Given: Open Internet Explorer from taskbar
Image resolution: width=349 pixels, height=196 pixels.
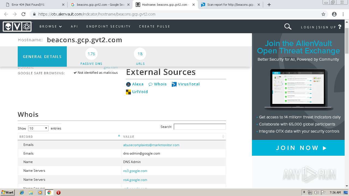Looking at the screenshot, I should coord(22,192).
